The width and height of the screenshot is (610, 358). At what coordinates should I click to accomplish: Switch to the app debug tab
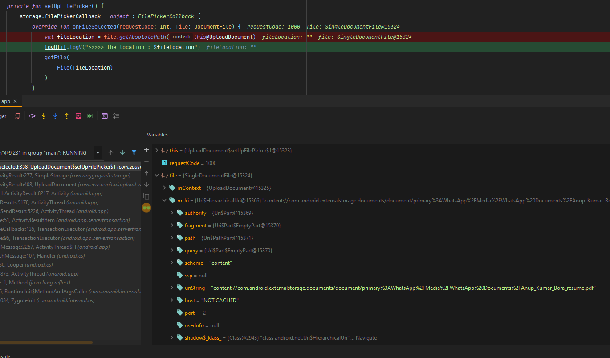pyautogui.click(x=5, y=101)
